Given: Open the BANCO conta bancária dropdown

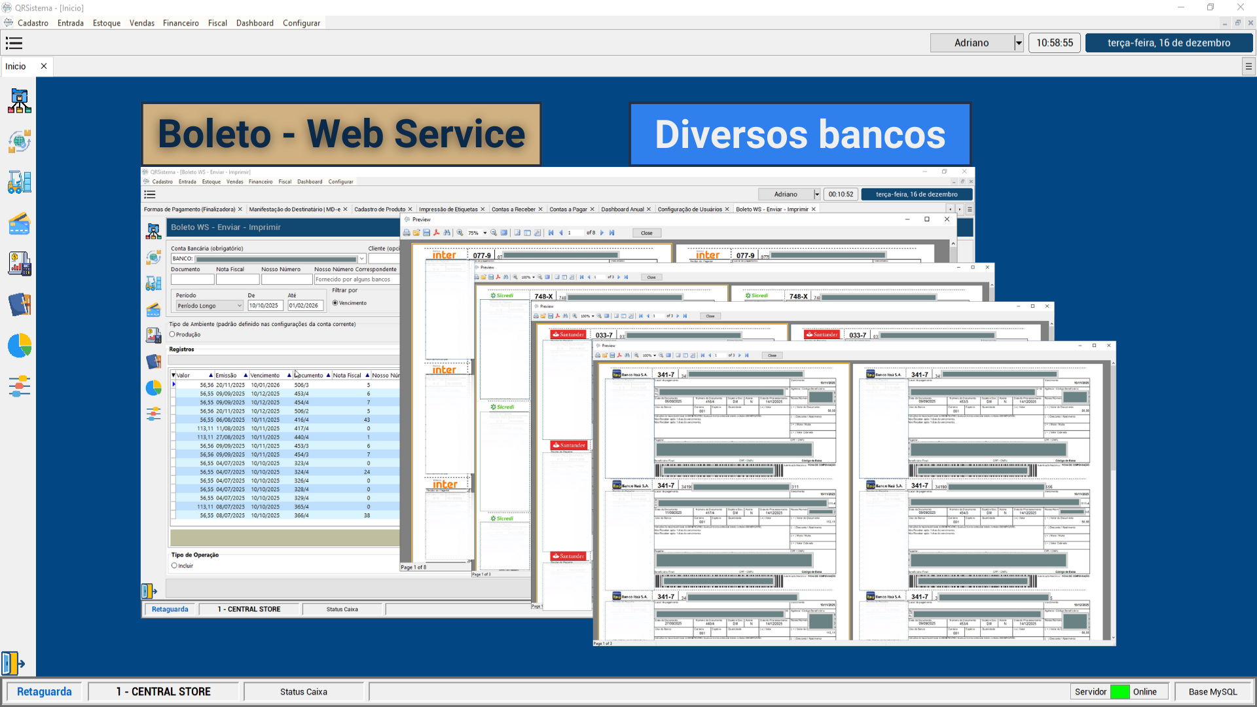Looking at the screenshot, I should [360, 259].
